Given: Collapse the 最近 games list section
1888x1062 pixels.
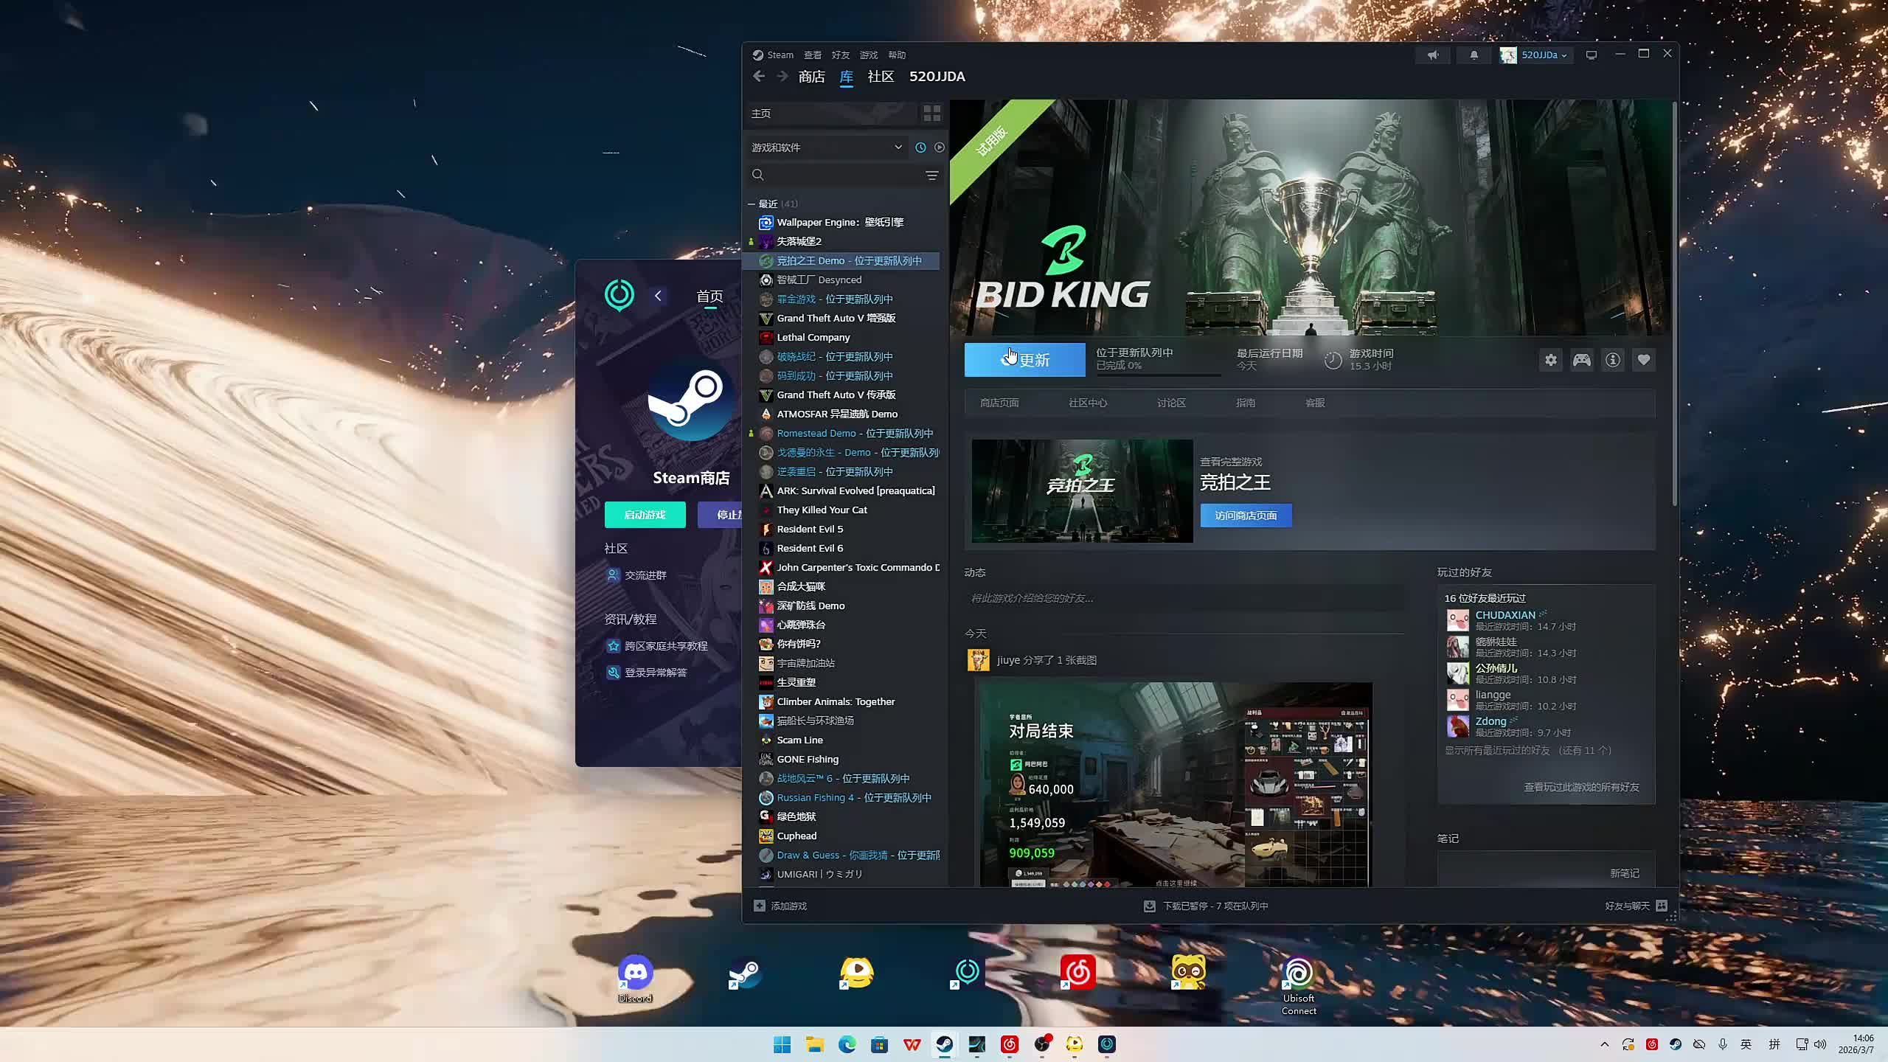Looking at the screenshot, I should [752, 204].
